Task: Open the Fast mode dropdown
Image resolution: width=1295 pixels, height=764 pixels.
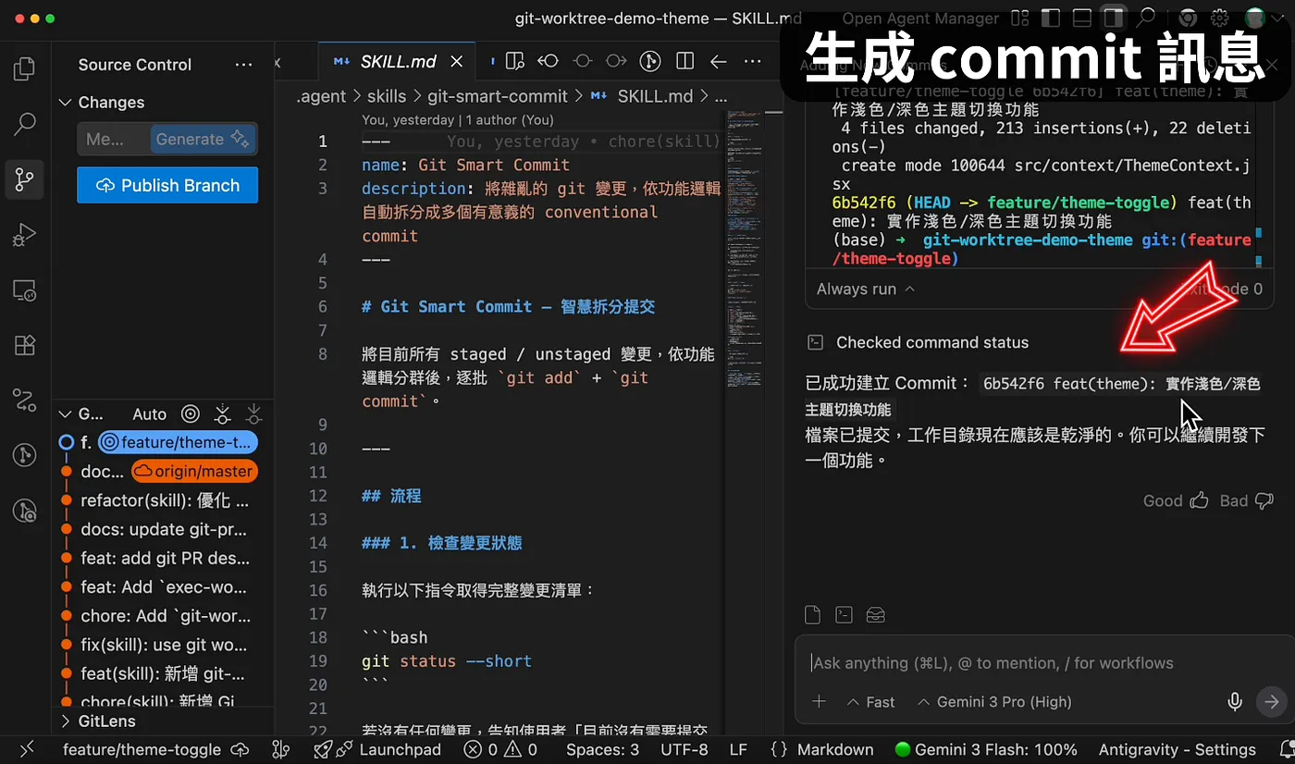Action: click(871, 702)
